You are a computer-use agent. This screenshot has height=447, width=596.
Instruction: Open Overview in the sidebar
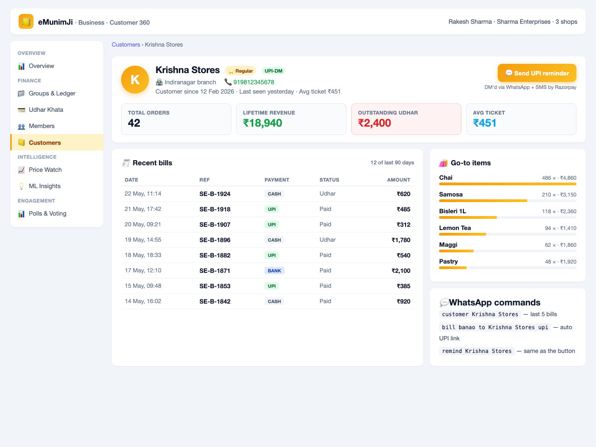[57, 66]
